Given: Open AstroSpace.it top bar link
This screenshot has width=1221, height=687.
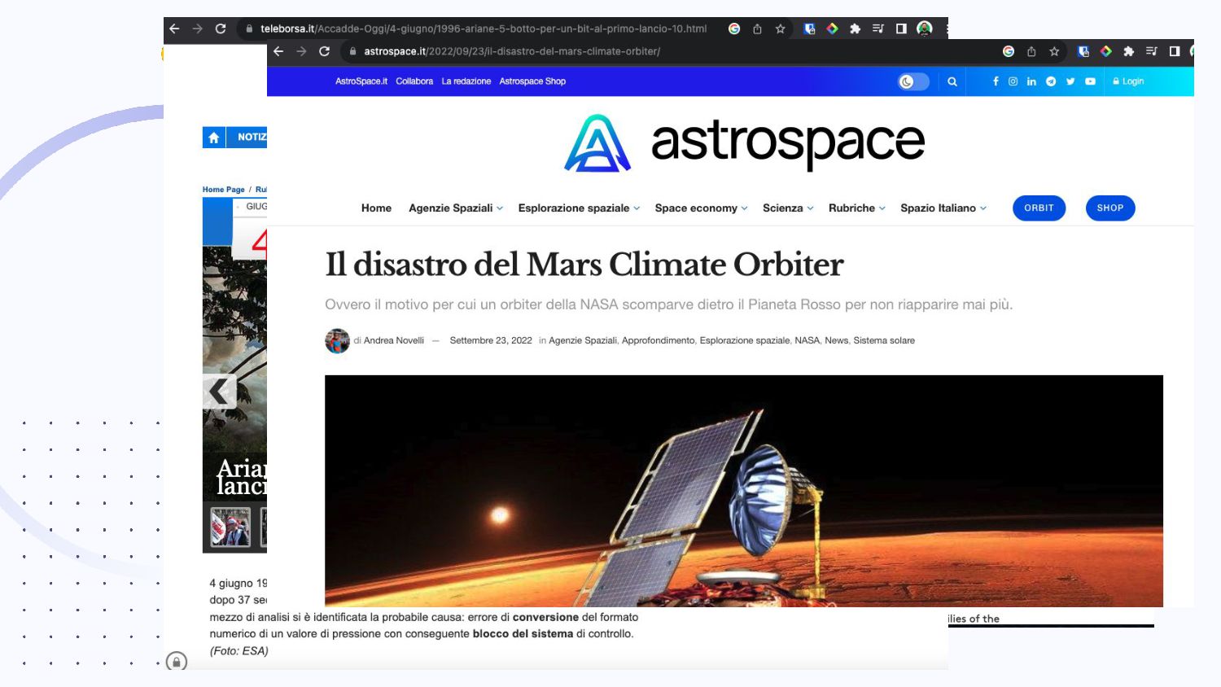Looking at the screenshot, I should coord(361,81).
